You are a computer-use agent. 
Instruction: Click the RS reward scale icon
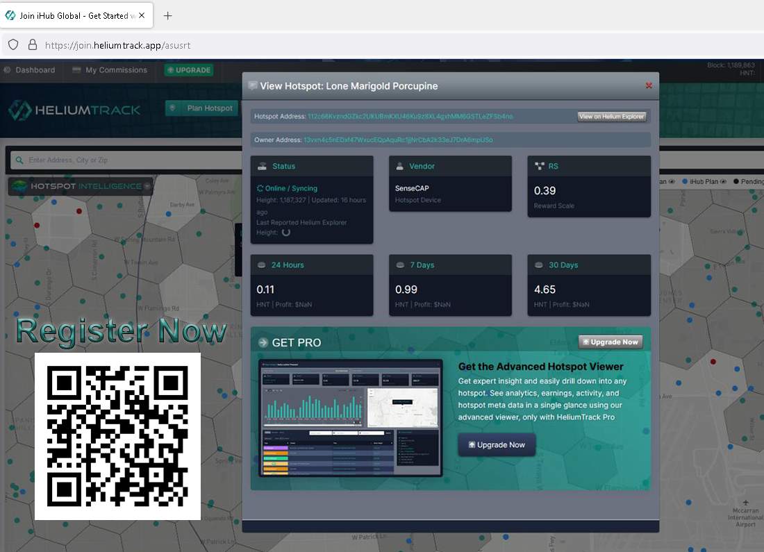pos(539,166)
